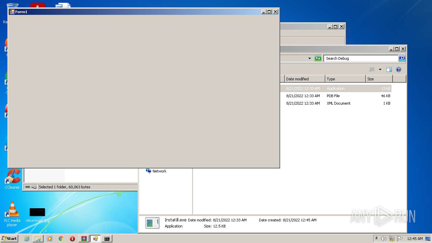Click the refresh button in Explorer address bar
Image resolution: width=432 pixels, height=243 pixels.
click(318, 58)
